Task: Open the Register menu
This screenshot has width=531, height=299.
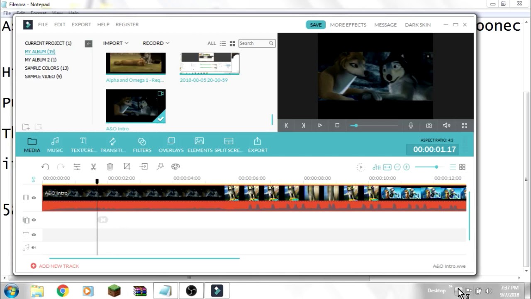Action: click(x=127, y=25)
